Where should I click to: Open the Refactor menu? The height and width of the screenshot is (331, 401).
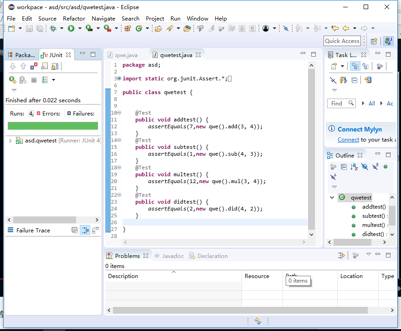point(74,18)
